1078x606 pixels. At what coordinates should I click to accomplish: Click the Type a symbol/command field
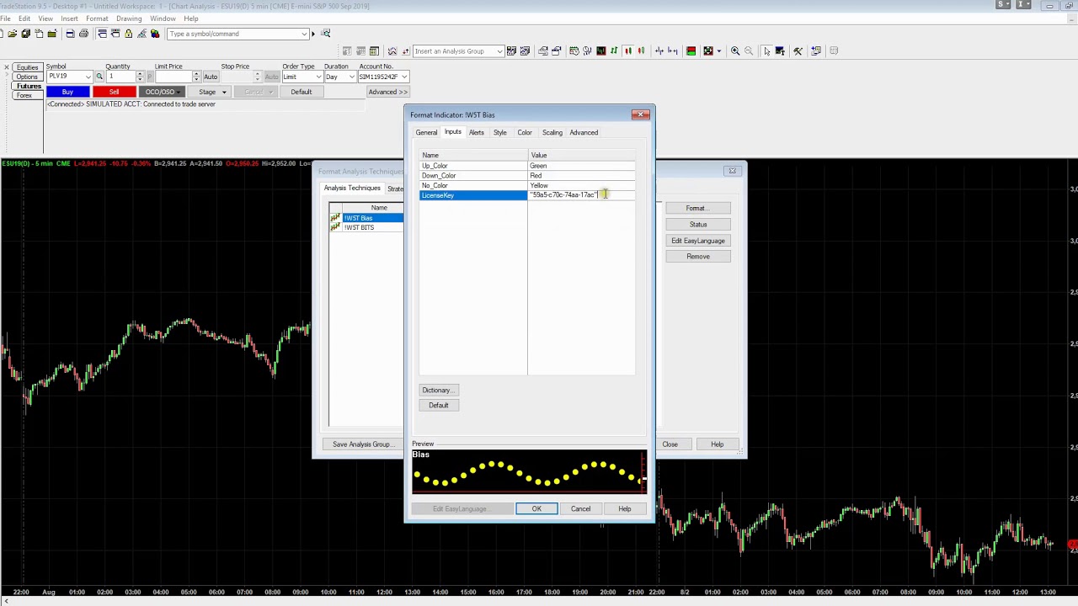coord(237,34)
